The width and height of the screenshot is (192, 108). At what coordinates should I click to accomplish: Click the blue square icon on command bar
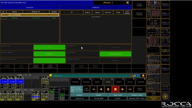138,76
